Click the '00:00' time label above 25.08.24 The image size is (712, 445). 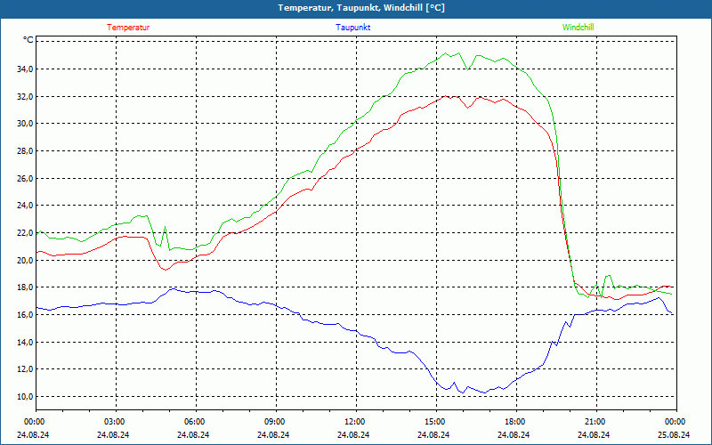point(675,422)
